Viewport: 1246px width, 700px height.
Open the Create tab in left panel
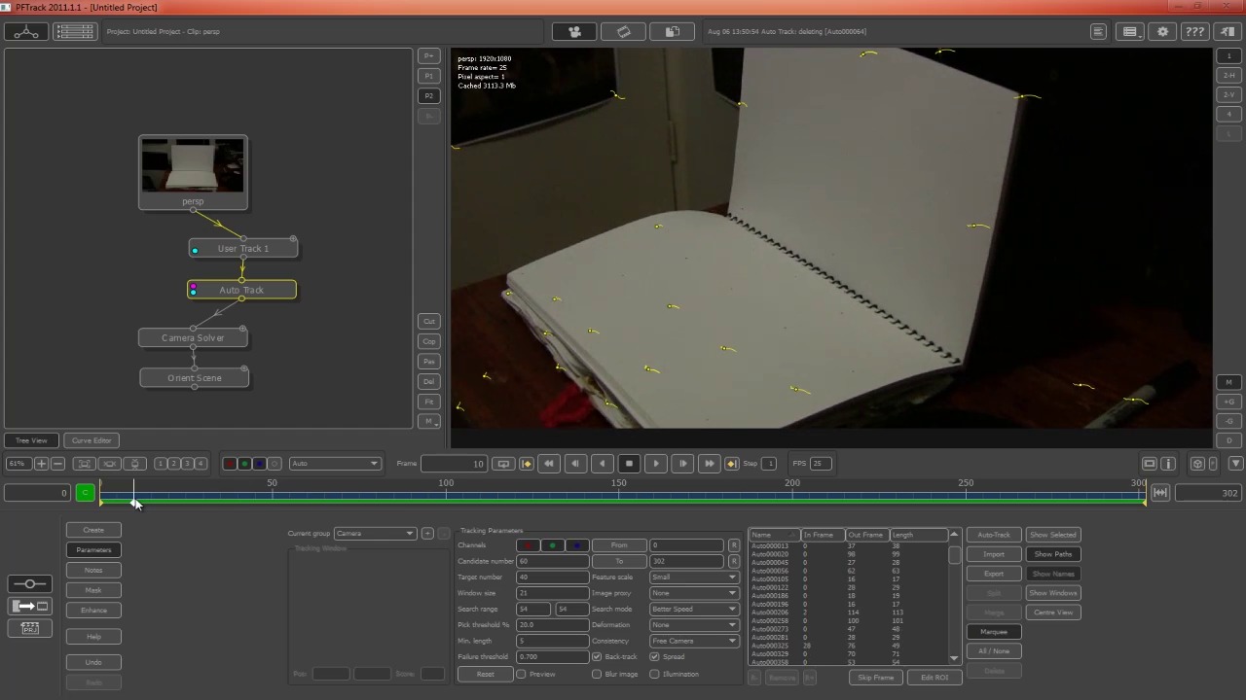(93, 530)
